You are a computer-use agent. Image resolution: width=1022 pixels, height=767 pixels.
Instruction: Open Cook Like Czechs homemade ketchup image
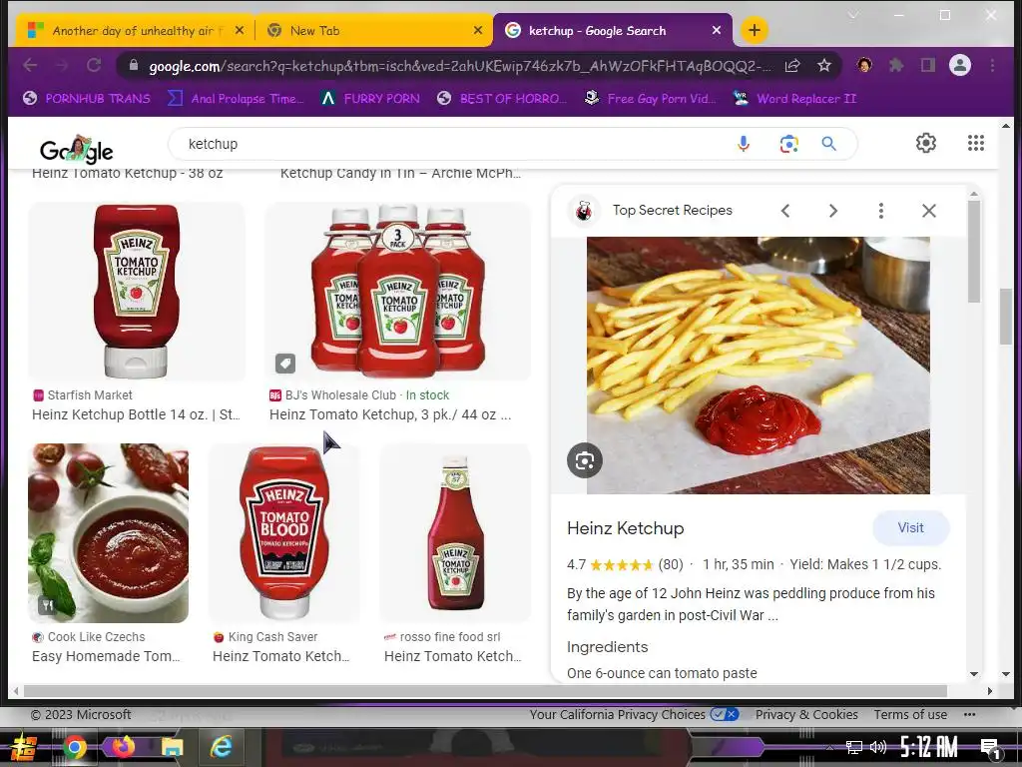[x=108, y=533]
